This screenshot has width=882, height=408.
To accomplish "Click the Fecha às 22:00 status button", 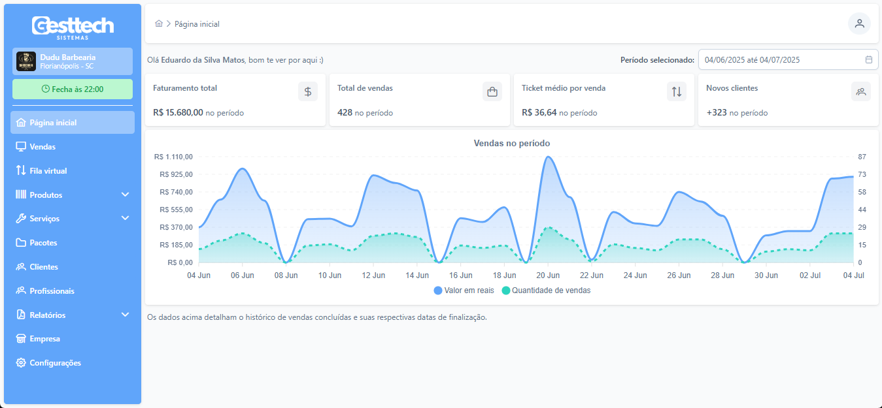I will coord(73,89).
